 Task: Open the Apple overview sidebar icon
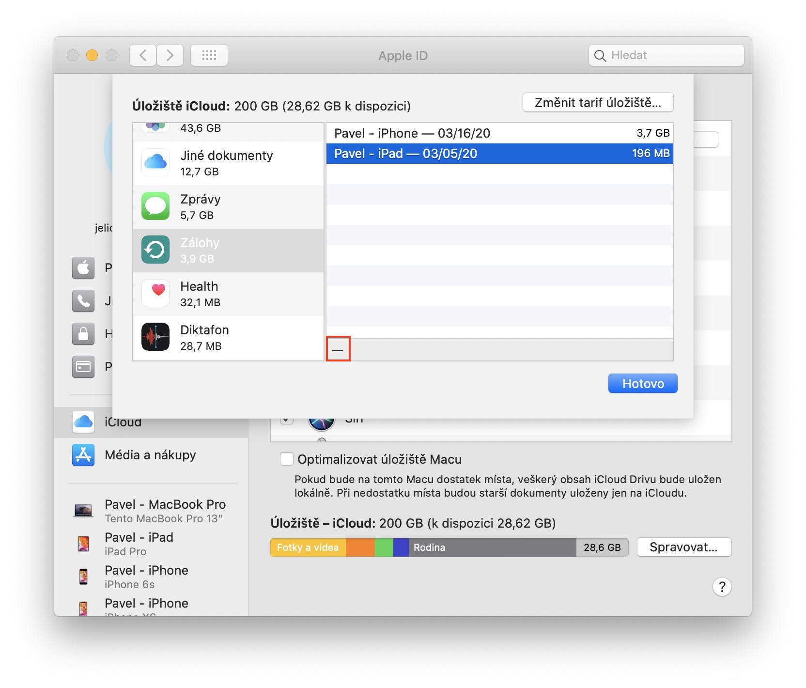click(x=83, y=268)
